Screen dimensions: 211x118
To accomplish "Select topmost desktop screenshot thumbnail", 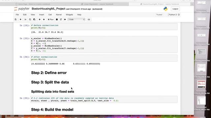I will [x=201, y=3].
